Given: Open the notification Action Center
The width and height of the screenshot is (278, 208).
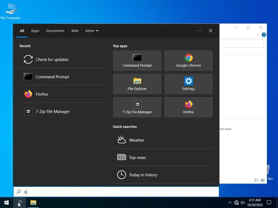Looking at the screenshot, I should 269,203.
